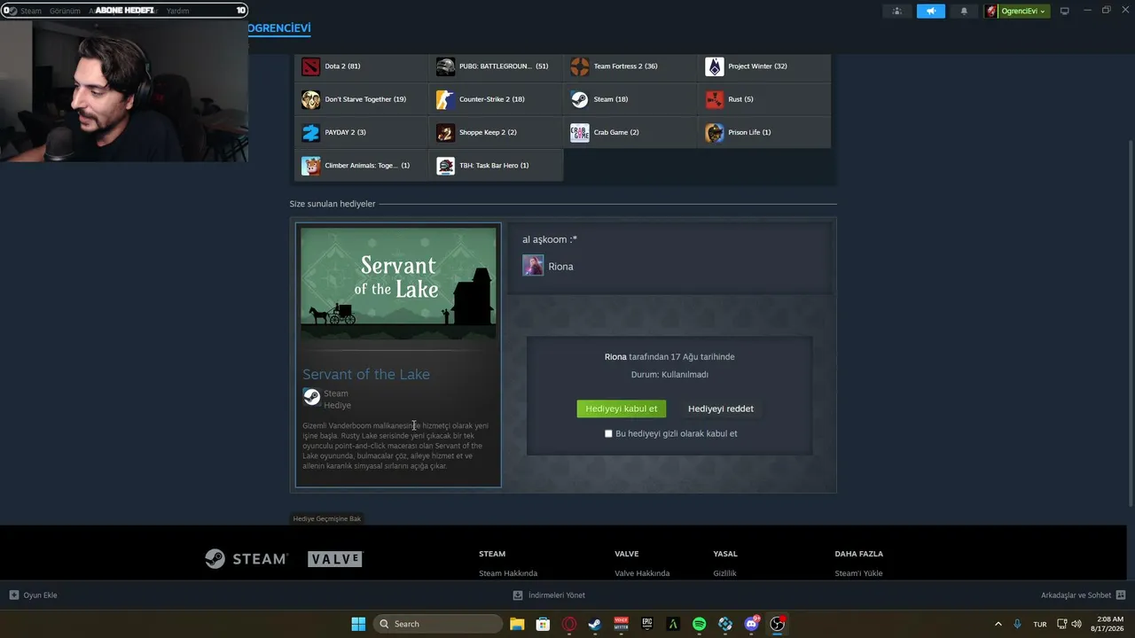Click the 'Arkadaşlar ve Sohbet' label
1135x638 pixels.
[1076, 595]
